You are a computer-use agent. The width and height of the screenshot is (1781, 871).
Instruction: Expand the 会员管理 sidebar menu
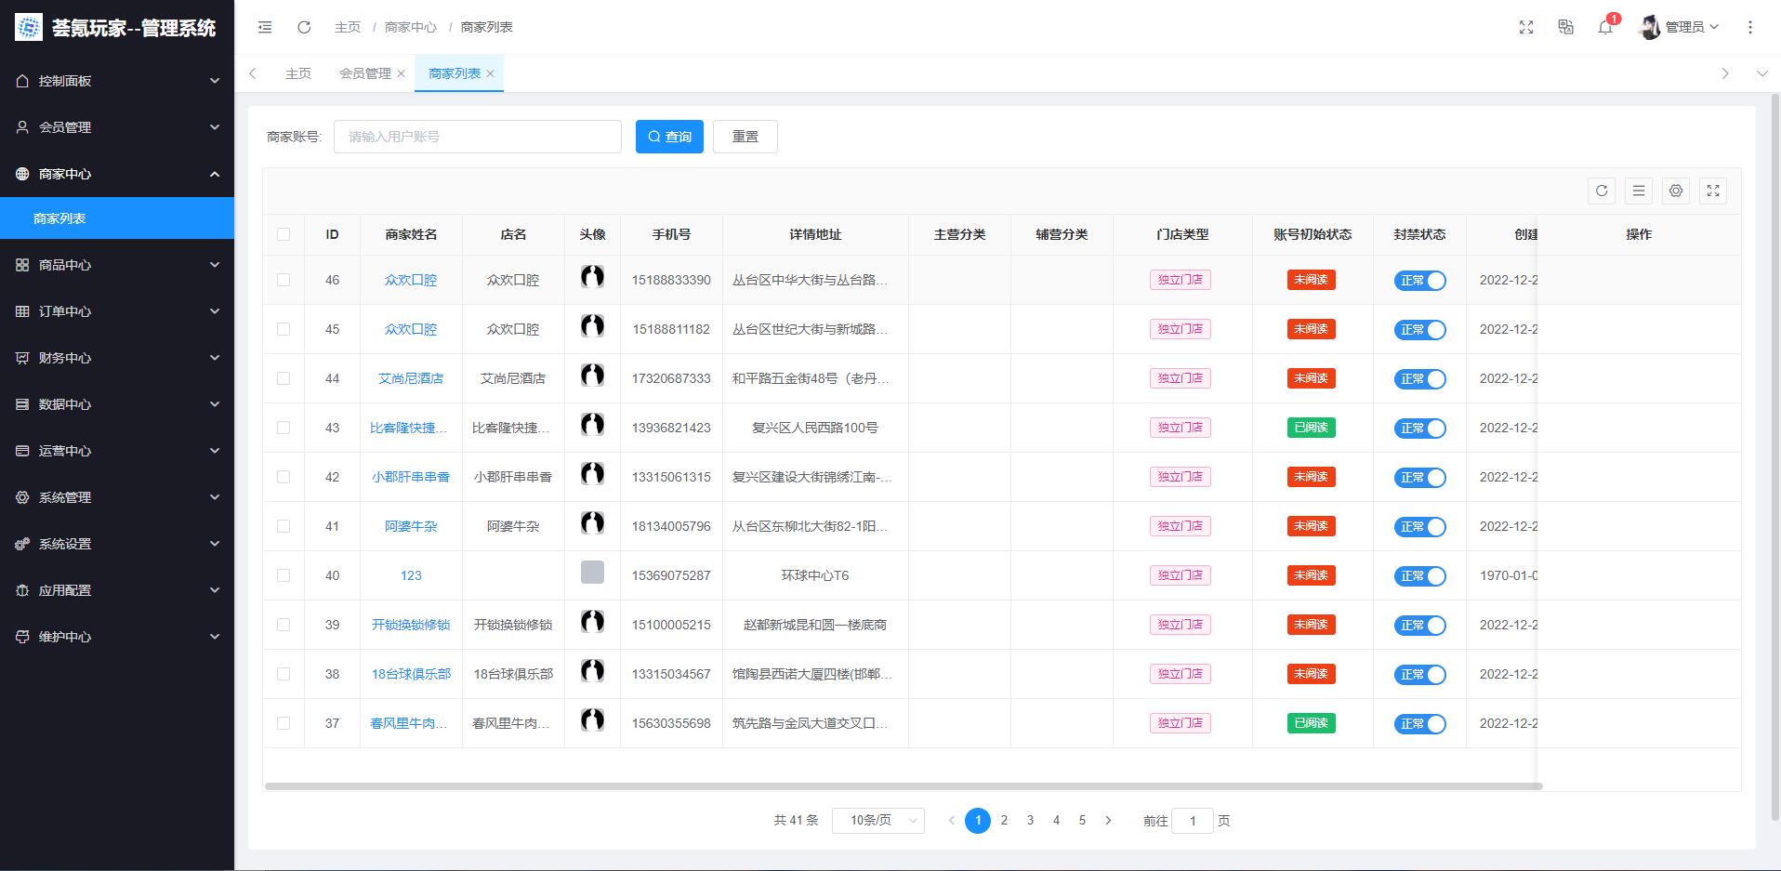[x=117, y=127]
